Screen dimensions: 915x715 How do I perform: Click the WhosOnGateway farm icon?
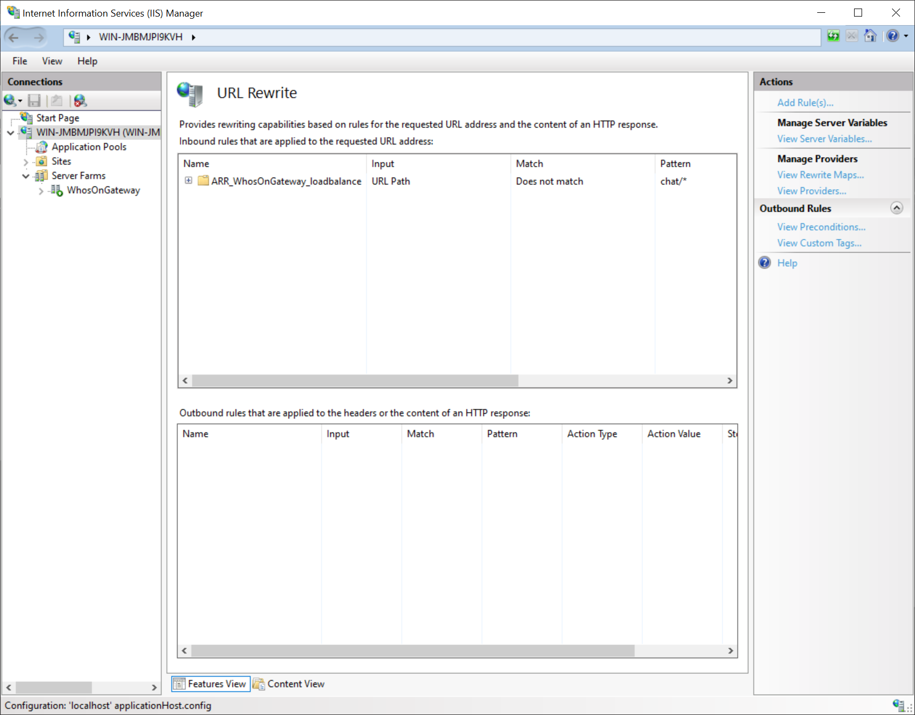tap(57, 190)
